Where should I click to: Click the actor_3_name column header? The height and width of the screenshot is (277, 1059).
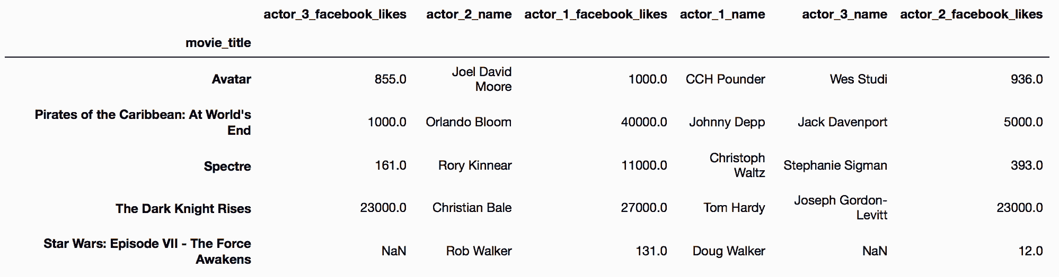[844, 15]
